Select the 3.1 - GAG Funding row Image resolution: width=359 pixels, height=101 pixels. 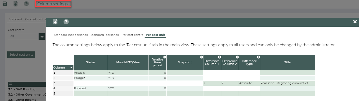[22, 90]
